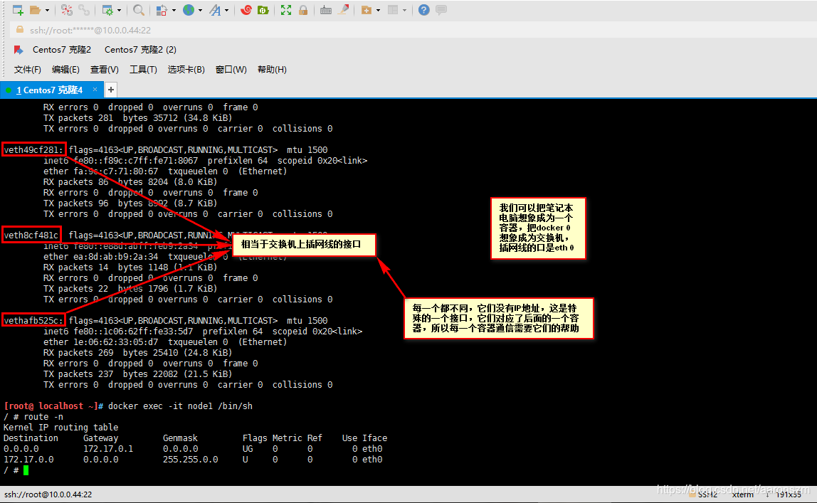Screen dimensions: 817x503
Task: Click the reconnect chain-link icon
Action: click(x=84, y=10)
